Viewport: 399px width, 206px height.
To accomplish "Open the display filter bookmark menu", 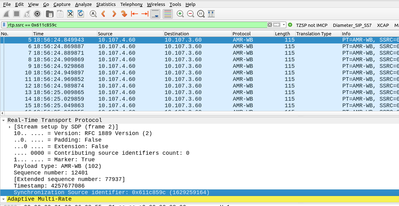I will tap(4, 25).
